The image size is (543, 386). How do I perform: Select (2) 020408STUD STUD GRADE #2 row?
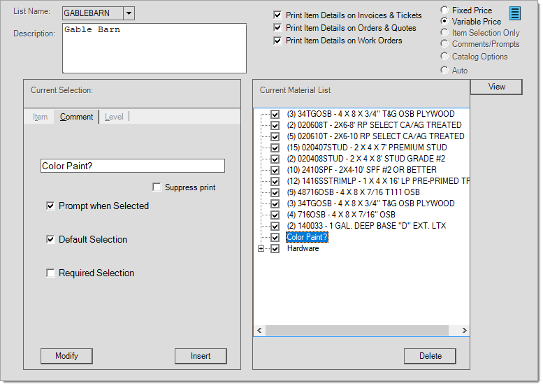click(366, 159)
